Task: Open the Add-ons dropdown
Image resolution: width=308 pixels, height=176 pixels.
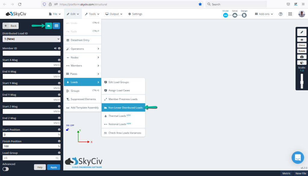Action: click(264, 14)
